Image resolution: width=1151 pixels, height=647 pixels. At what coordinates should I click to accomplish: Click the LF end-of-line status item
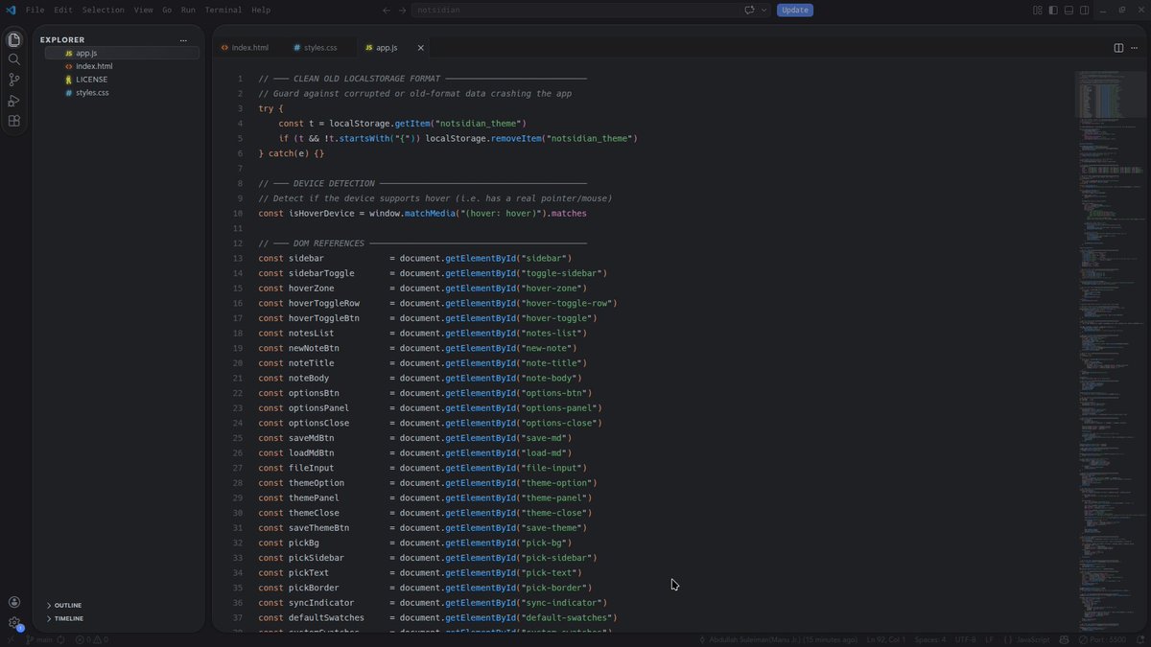tap(989, 639)
